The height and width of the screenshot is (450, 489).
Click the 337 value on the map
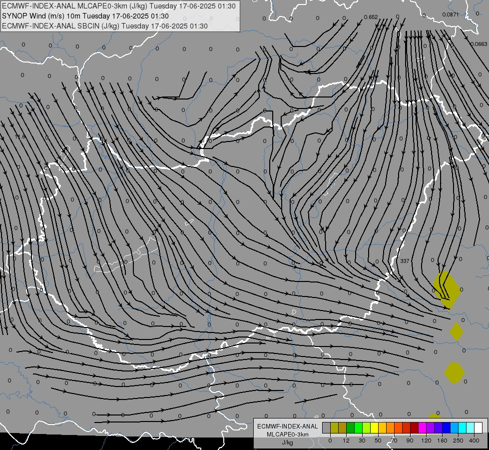pyautogui.click(x=405, y=261)
